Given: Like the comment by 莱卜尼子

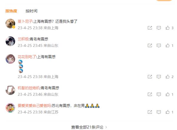Looking at the screenshot, I should (x=168, y=28).
